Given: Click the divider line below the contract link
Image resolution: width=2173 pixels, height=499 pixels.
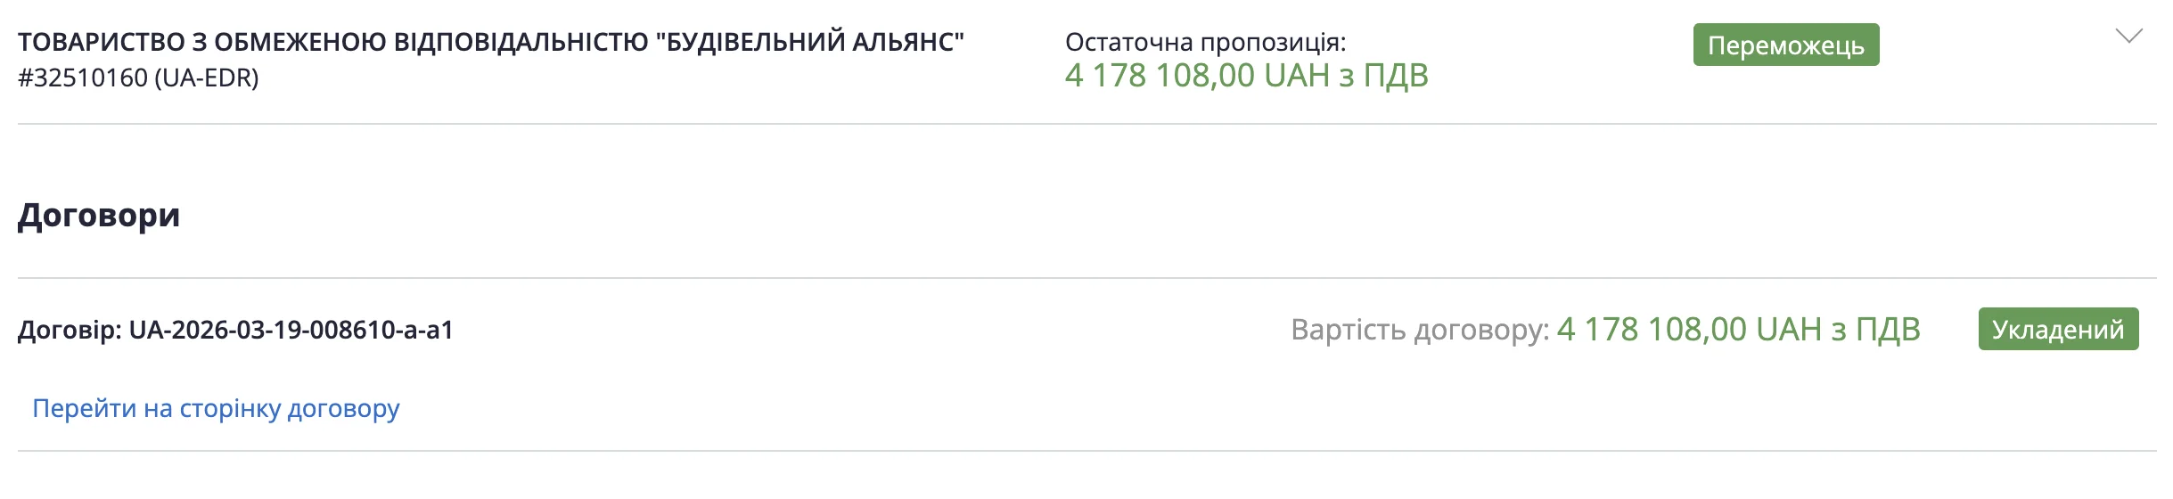Looking at the screenshot, I should [x=1086, y=451].
